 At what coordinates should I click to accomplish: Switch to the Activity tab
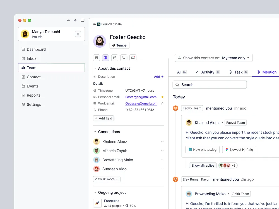coord(208,72)
